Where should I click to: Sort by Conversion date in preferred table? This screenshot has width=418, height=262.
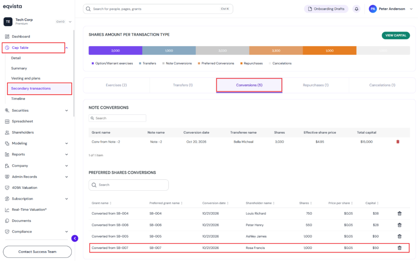pyautogui.click(x=216, y=203)
